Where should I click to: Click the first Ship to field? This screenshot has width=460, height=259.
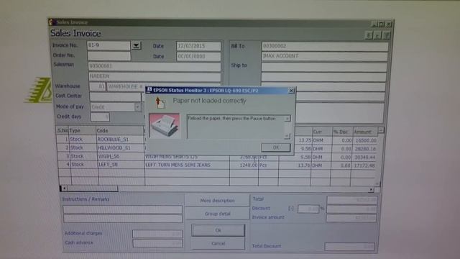tap(324, 67)
